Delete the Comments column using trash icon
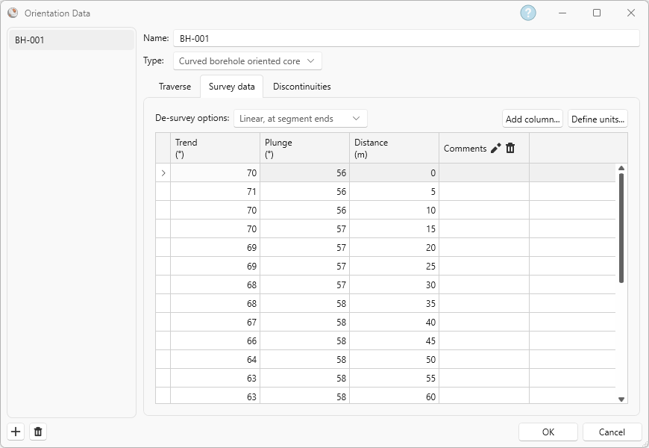 (510, 148)
